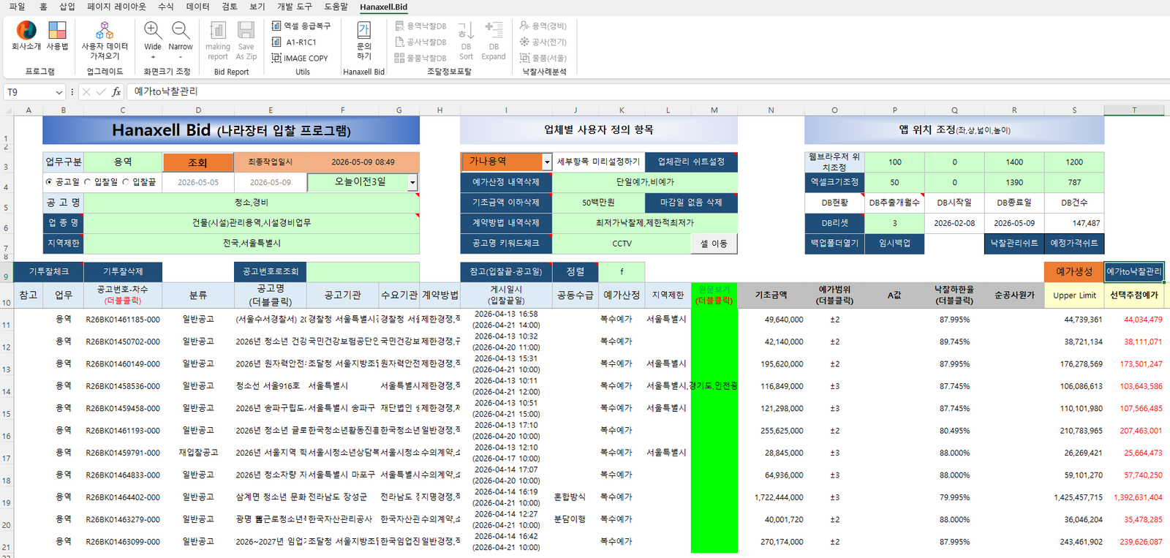Click the 기투찰체크 button

click(x=48, y=271)
